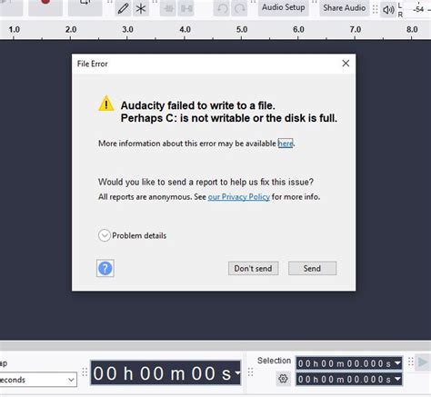The height and width of the screenshot is (397, 431).
Task: Click the timeline ruler at 6.0
Action: click(x=298, y=30)
